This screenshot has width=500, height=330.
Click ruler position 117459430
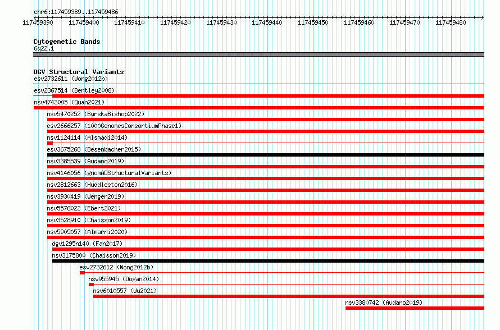tap(221, 22)
